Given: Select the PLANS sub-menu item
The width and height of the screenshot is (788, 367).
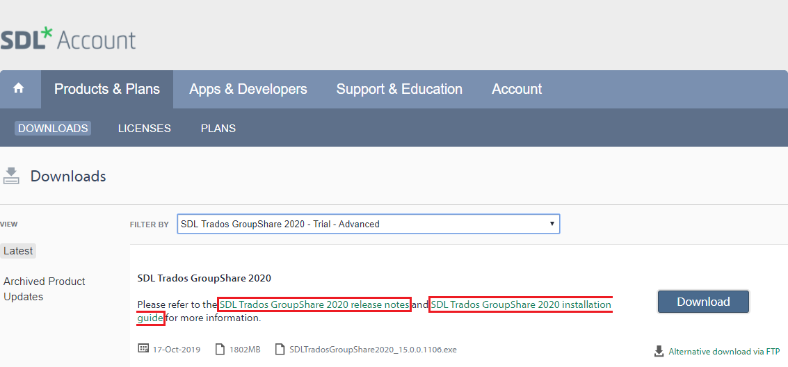Looking at the screenshot, I should tap(218, 128).
